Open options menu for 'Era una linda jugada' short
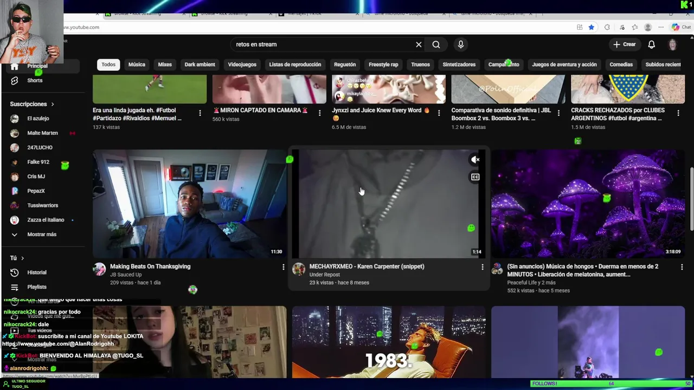The height and width of the screenshot is (390, 694). click(200, 113)
